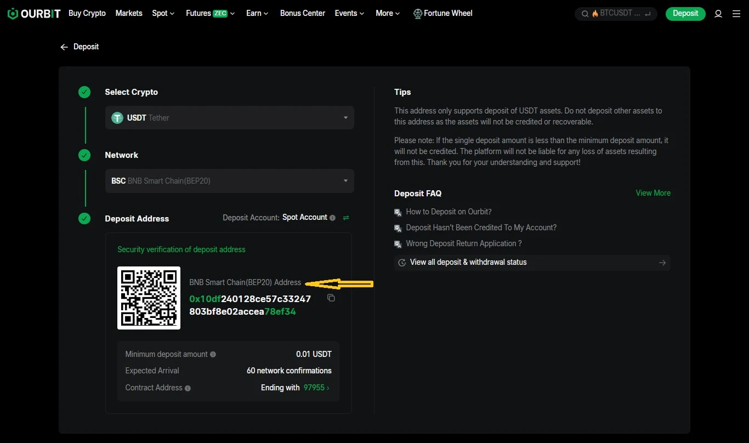Click the Ourbit logo
Image resolution: width=749 pixels, height=443 pixels.
(34, 14)
